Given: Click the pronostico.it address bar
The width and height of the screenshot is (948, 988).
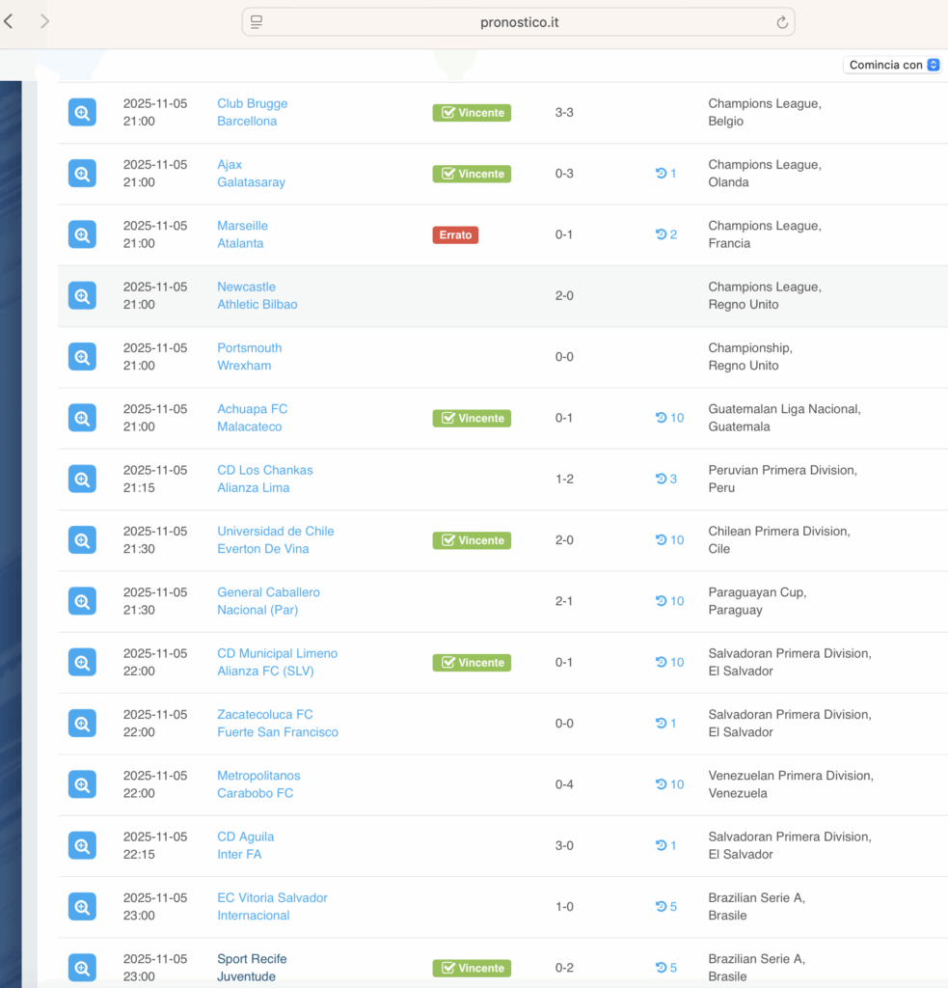Looking at the screenshot, I should point(518,22).
